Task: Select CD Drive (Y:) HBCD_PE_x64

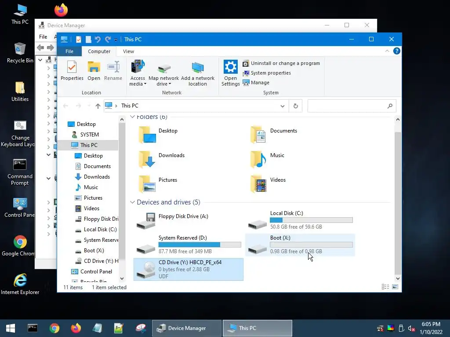Action: [189, 269]
